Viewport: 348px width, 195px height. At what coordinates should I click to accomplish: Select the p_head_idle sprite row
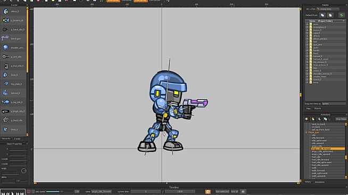click(13, 120)
